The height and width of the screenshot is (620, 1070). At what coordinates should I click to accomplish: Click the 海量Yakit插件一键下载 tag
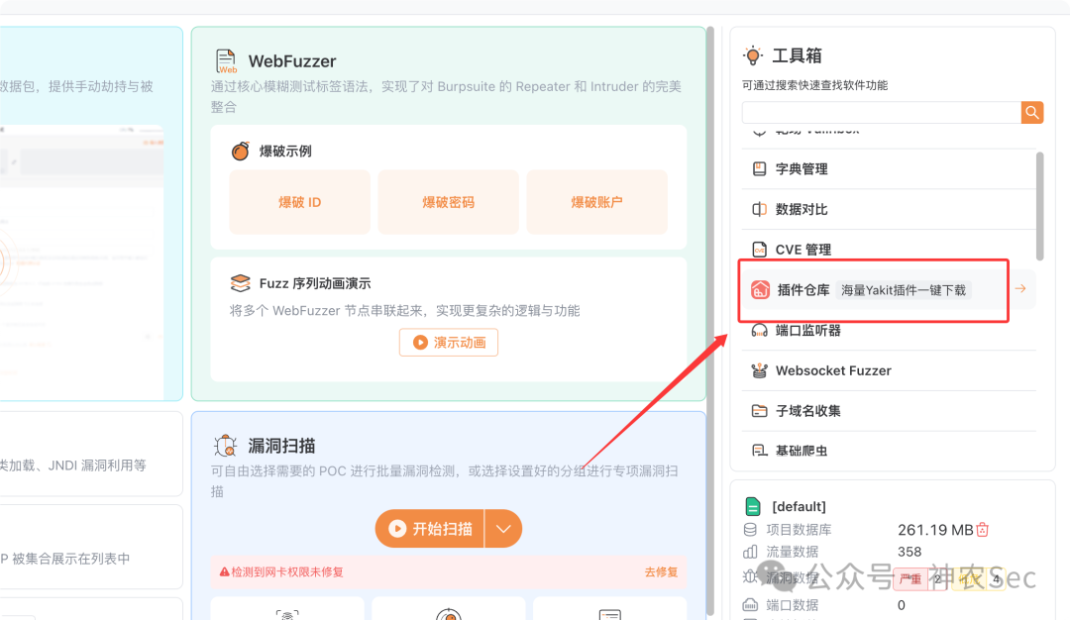(x=904, y=290)
